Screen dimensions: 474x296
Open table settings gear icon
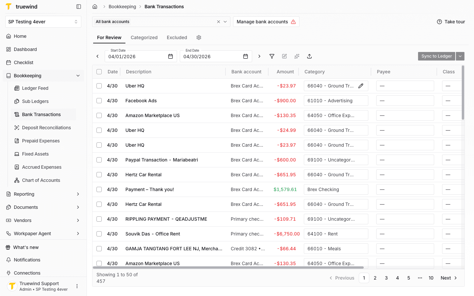coord(199,37)
